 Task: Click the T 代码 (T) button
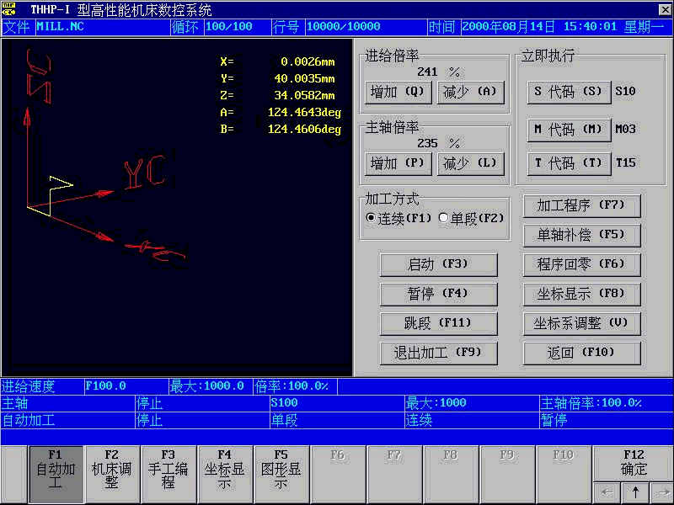(x=570, y=164)
